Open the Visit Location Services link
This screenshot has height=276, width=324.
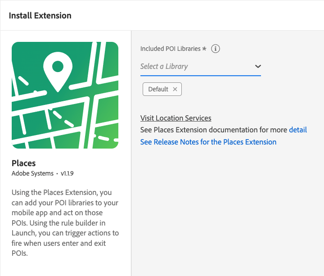(175, 118)
